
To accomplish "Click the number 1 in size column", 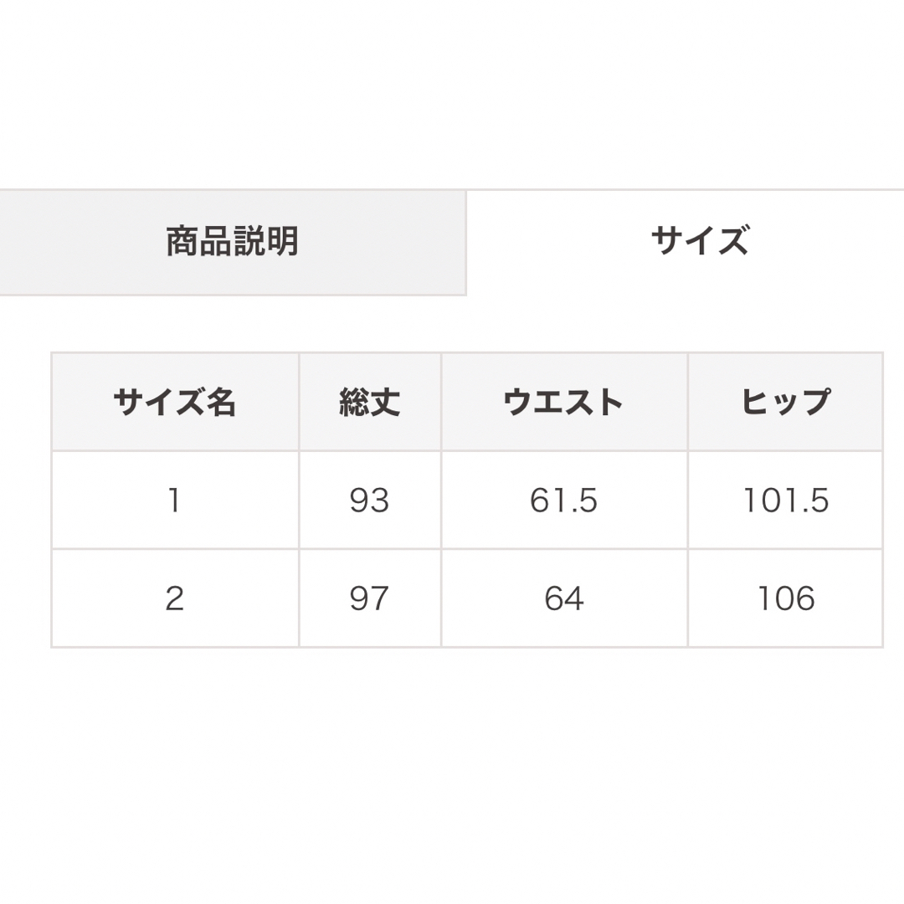I will tap(175, 500).
